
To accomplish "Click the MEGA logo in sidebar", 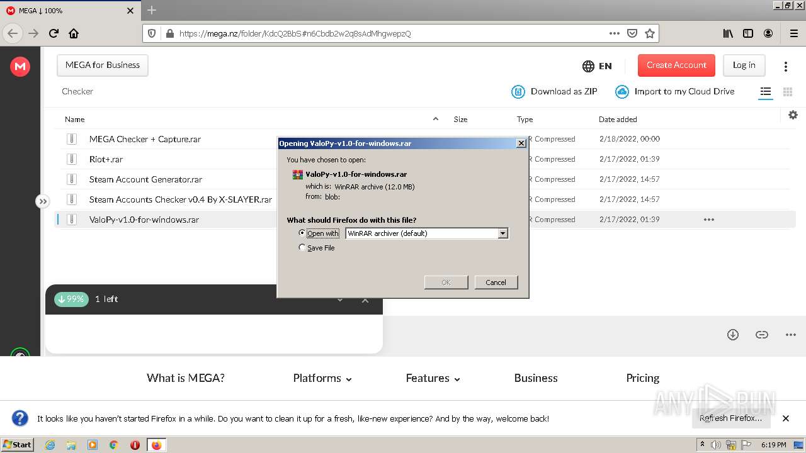I will tap(20, 66).
